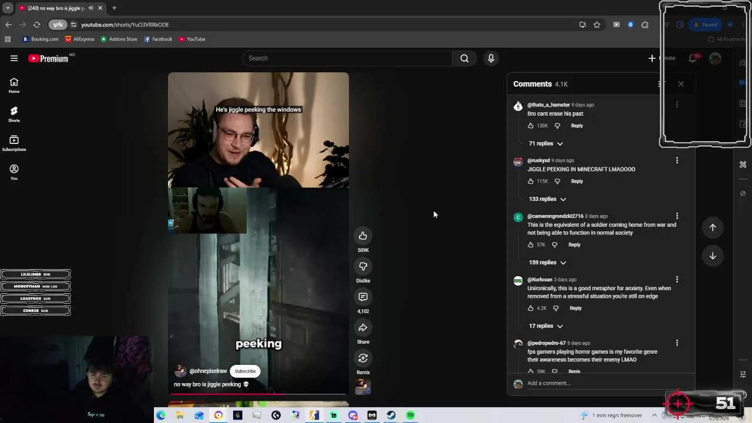Expand 159 replies under @camerongrondzki2716
The image size is (752, 423).
547,263
